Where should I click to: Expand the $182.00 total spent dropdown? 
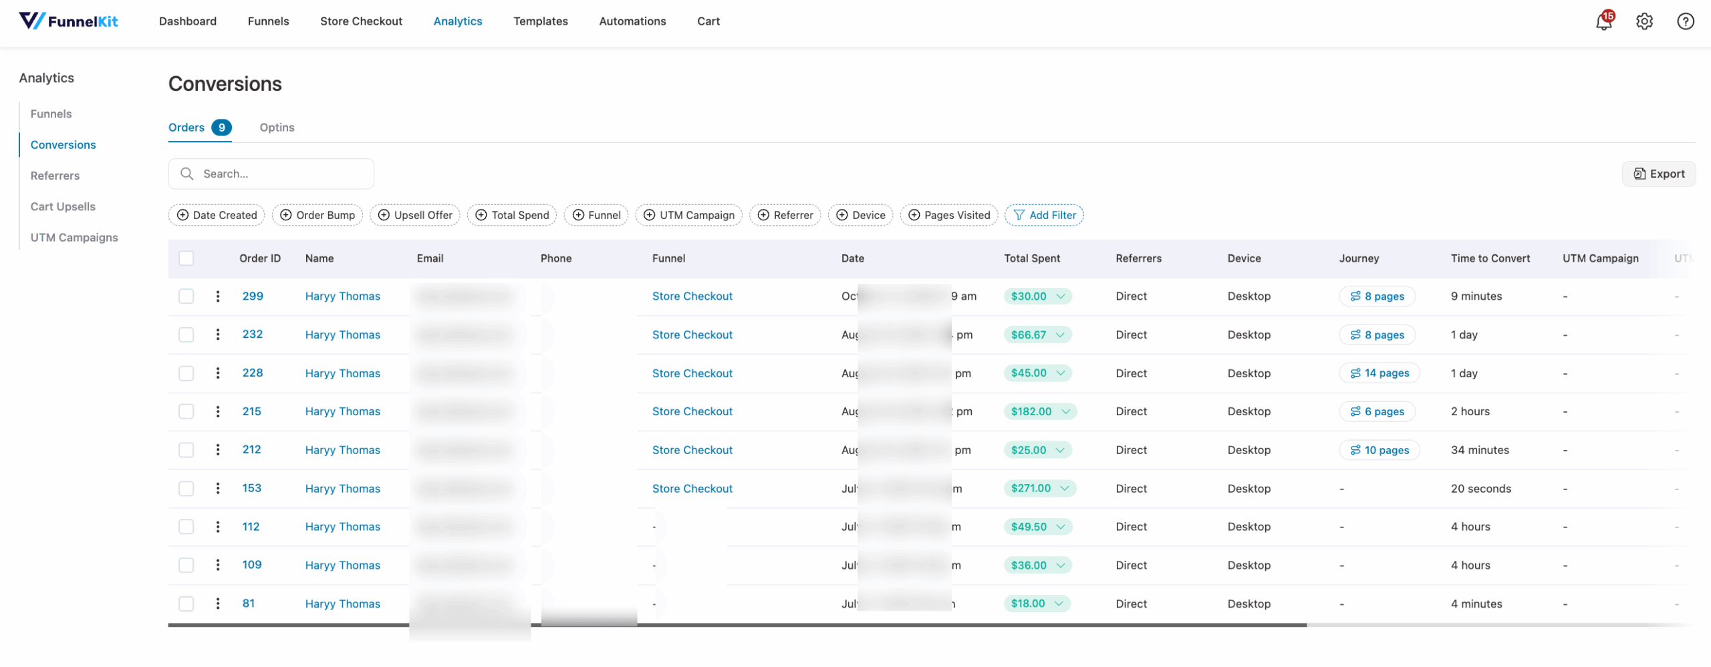pyautogui.click(x=1040, y=411)
